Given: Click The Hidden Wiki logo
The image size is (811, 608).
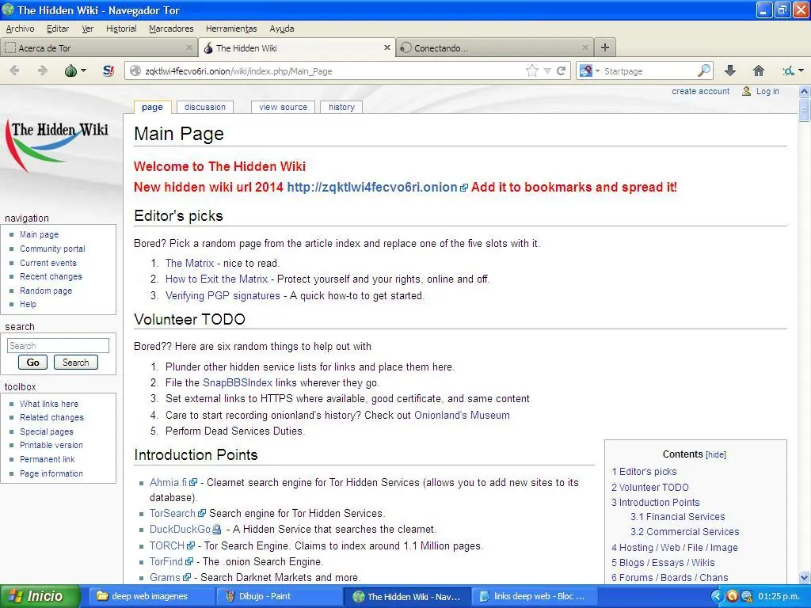Looking at the screenshot, I should click(x=58, y=145).
